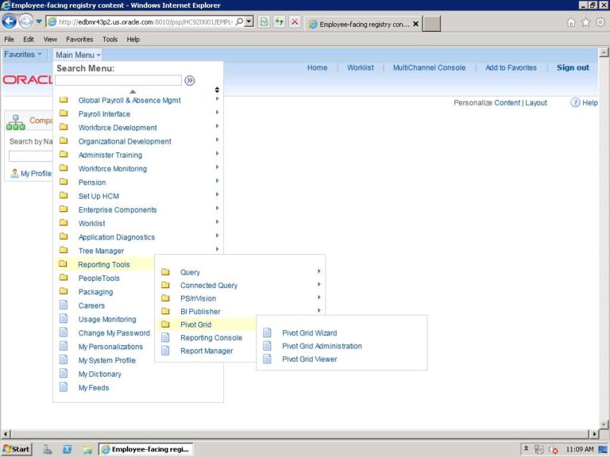Viewport: 610px width, 457px height.
Task: Expand the Favorites dropdown
Action: tap(23, 55)
